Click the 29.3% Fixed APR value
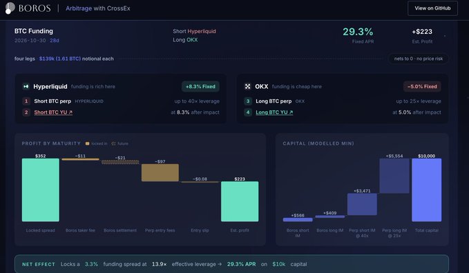The height and width of the screenshot is (273, 469). 358,32
